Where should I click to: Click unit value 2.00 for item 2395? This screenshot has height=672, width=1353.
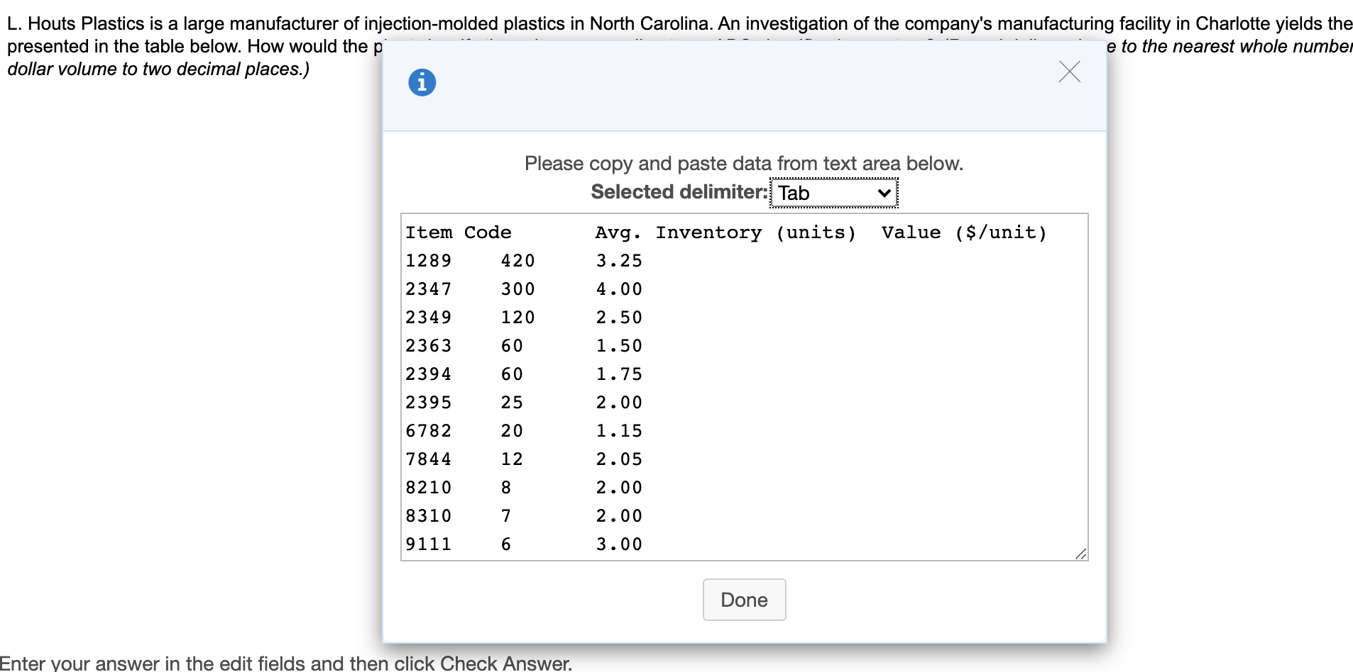coord(619,403)
